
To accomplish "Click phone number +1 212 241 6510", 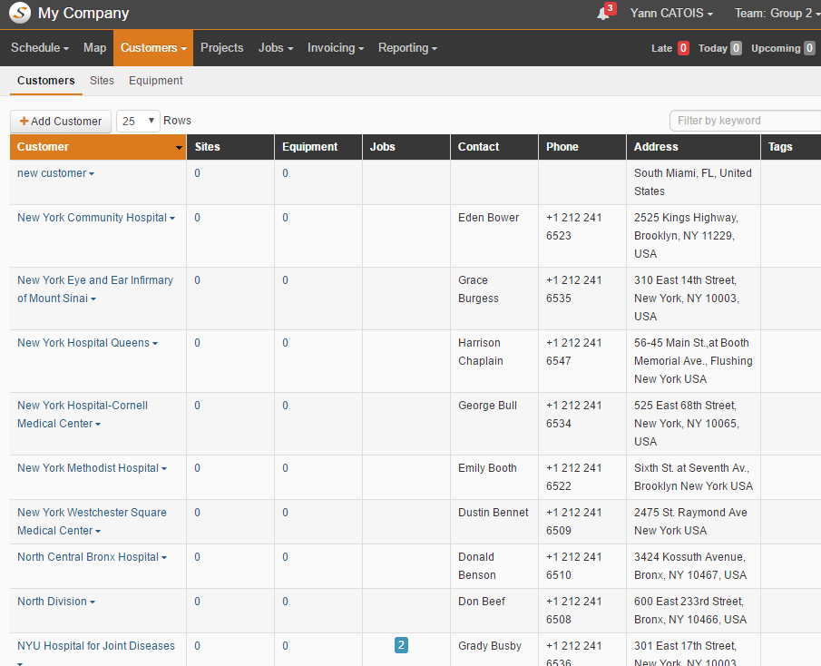I will pyautogui.click(x=574, y=566).
